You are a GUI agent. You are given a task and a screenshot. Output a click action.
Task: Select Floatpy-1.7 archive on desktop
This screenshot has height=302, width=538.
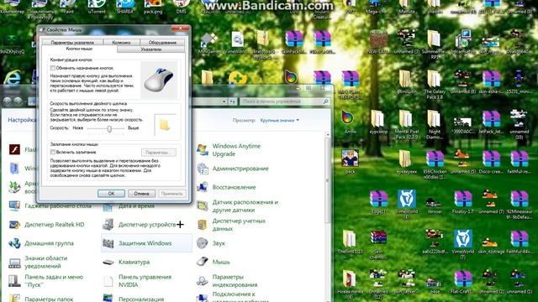tap(462, 202)
